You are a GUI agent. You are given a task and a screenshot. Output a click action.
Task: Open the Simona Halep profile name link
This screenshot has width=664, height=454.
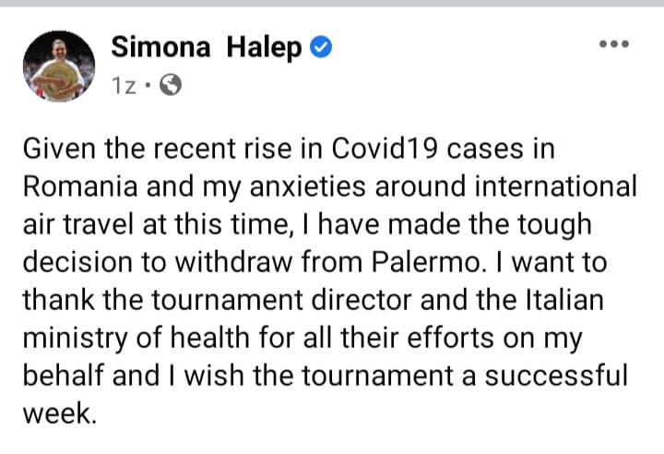pyautogui.click(x=207, y=47)
